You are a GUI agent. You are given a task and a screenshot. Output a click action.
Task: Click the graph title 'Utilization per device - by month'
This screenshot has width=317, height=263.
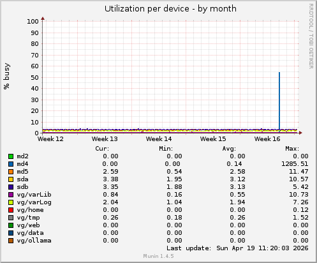[x=170, y=9]
